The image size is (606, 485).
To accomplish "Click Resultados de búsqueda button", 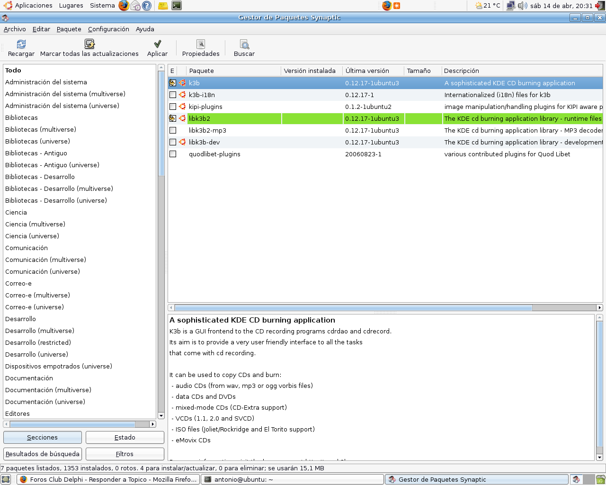I will click(43, 454).
